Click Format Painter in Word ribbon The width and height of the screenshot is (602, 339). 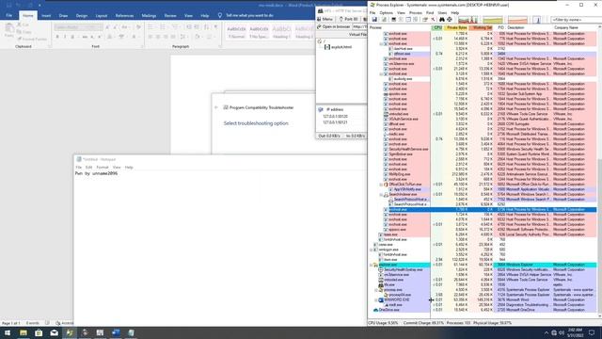pos(32,40)
